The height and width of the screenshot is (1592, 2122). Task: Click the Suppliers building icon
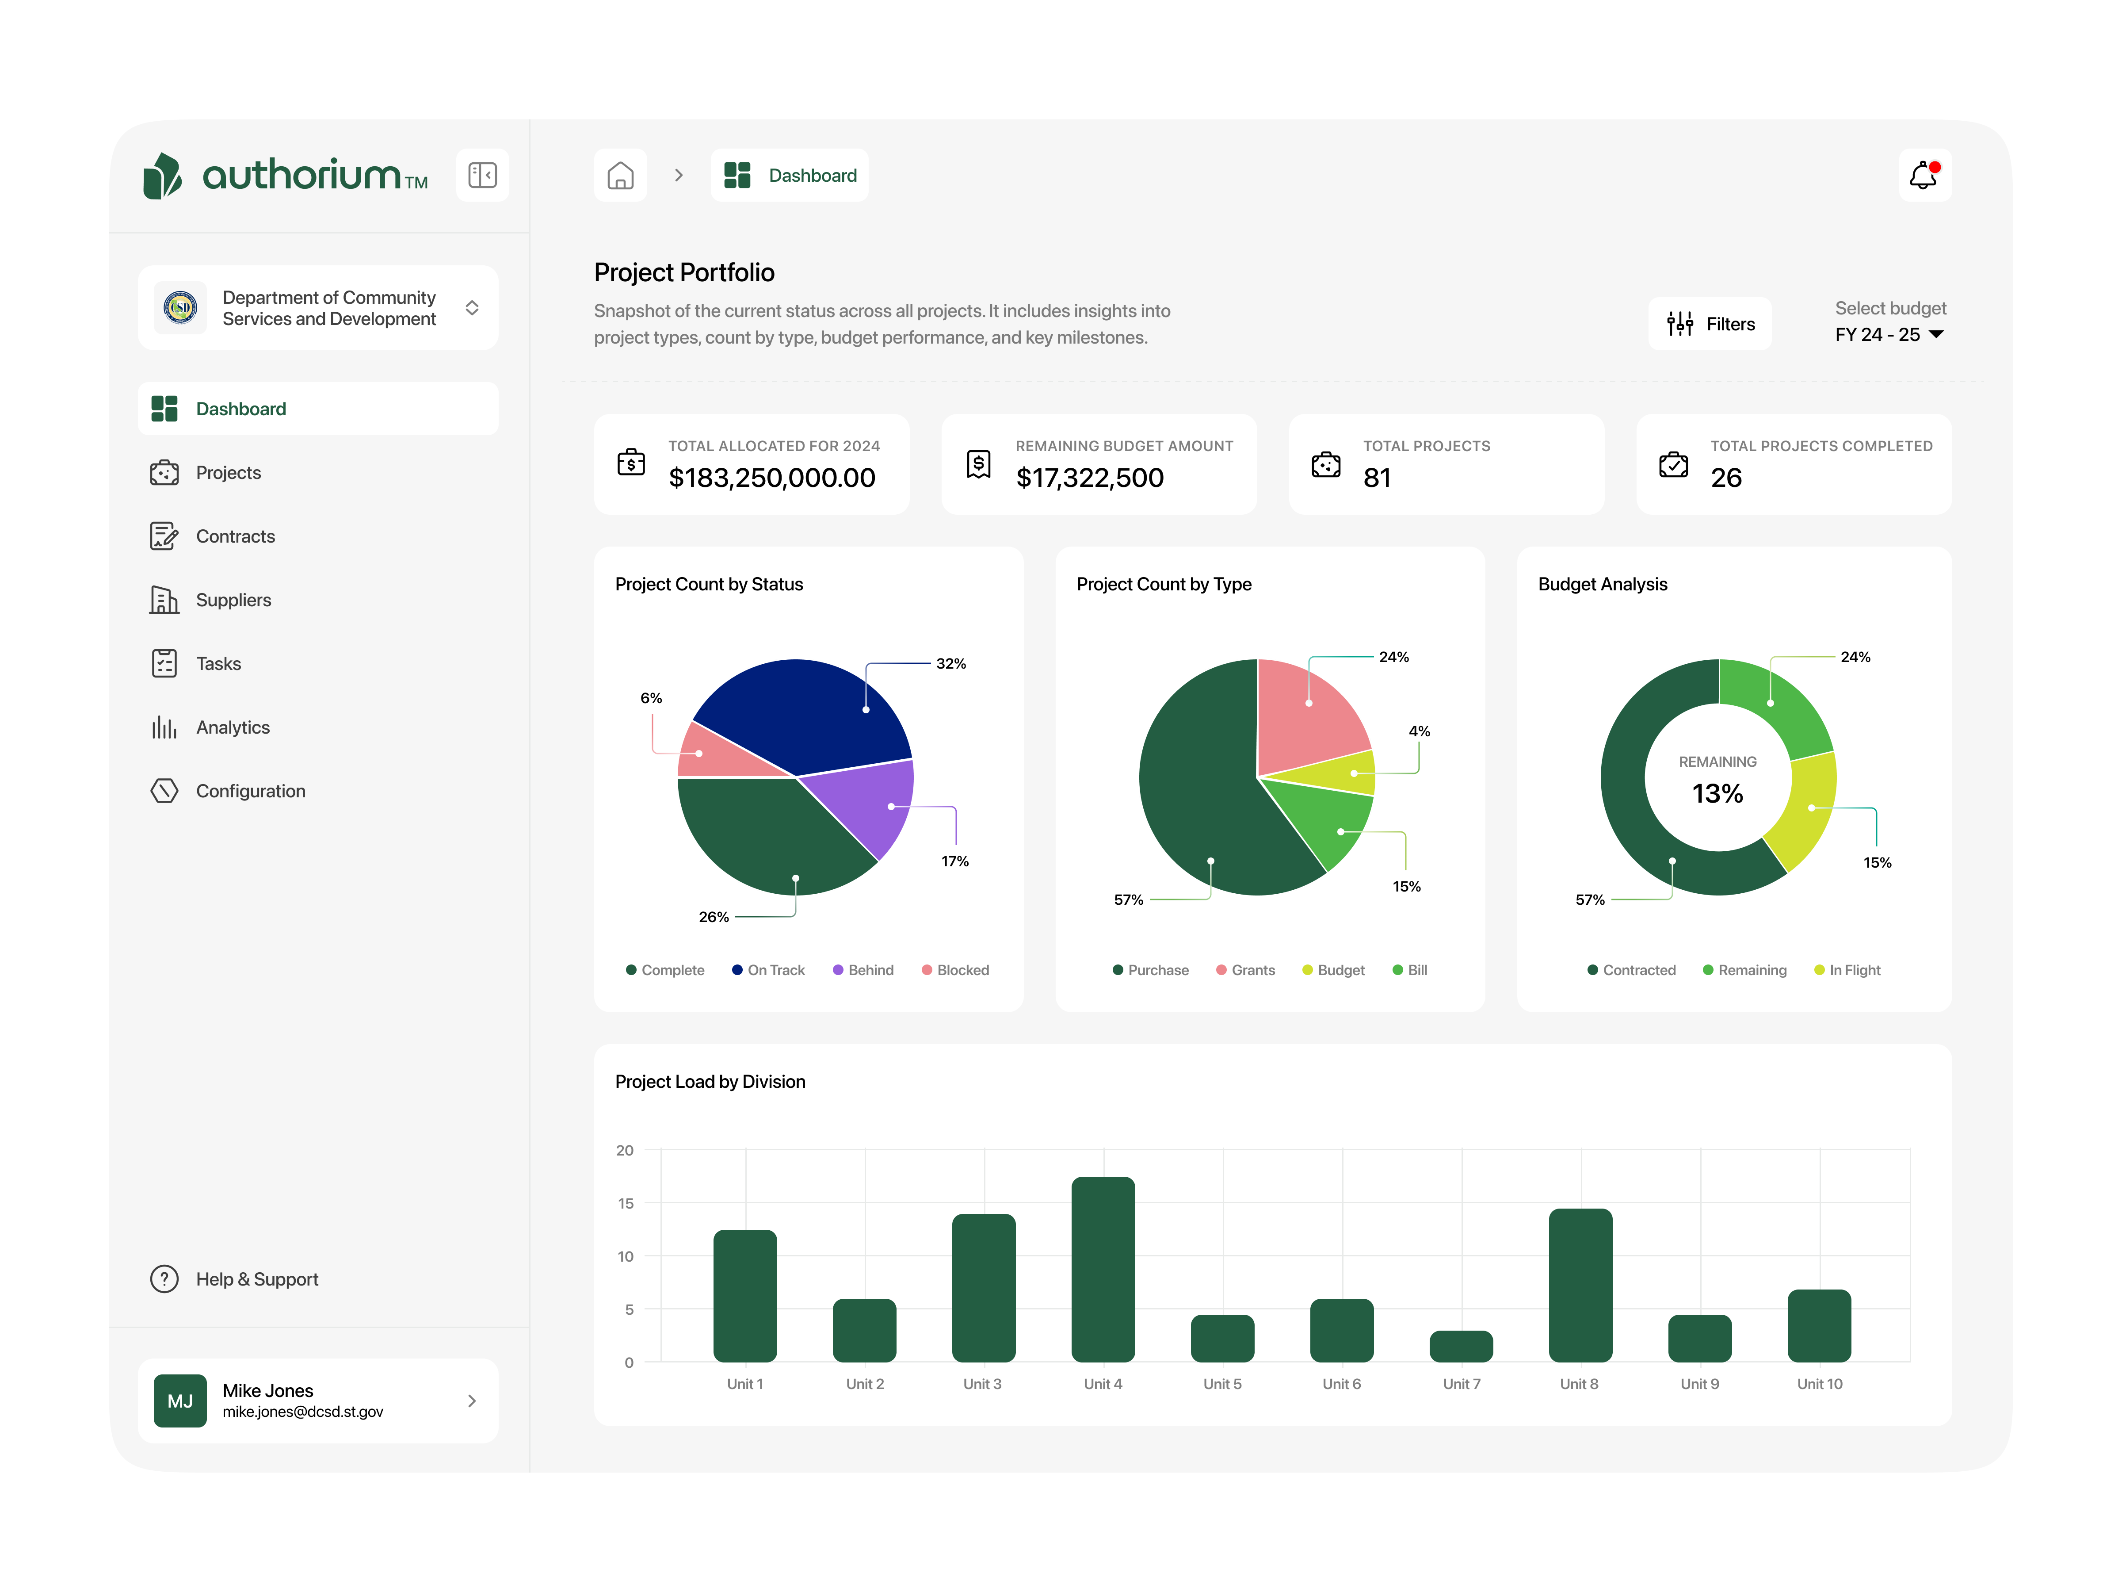(x=164, y=599)
